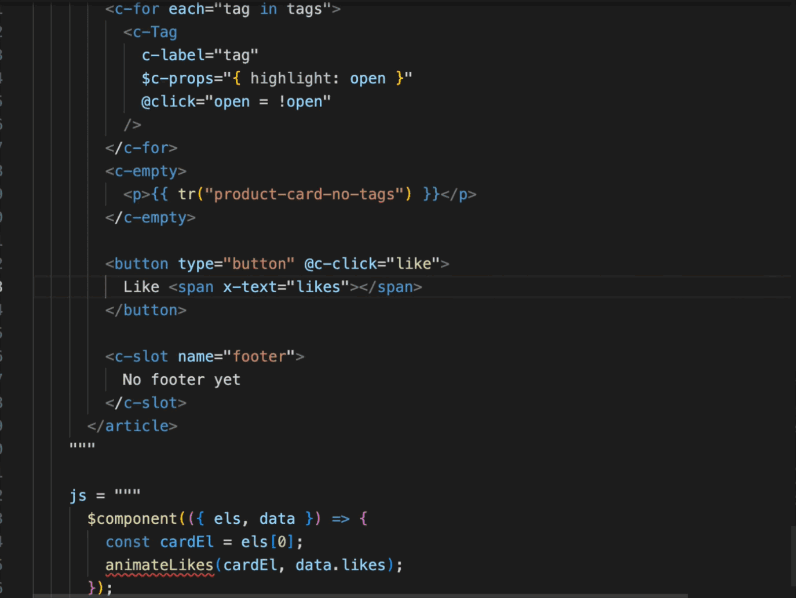Click the "like" handler value

412,264
